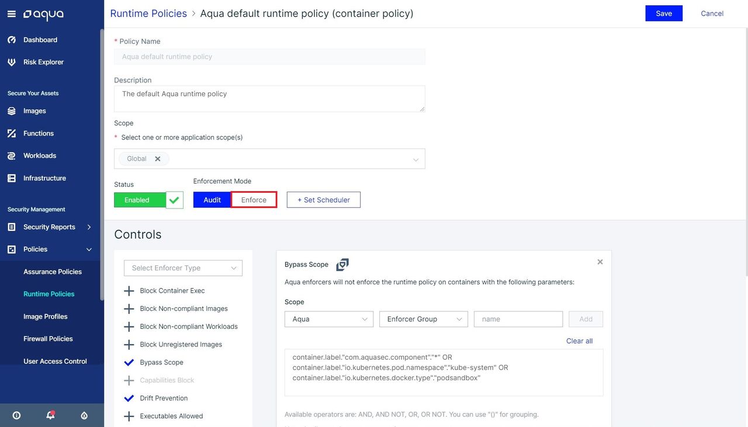This screenshot has height=427, width=748.
Task: Add the Block Unregistered Images control
Action: [129, 345]
